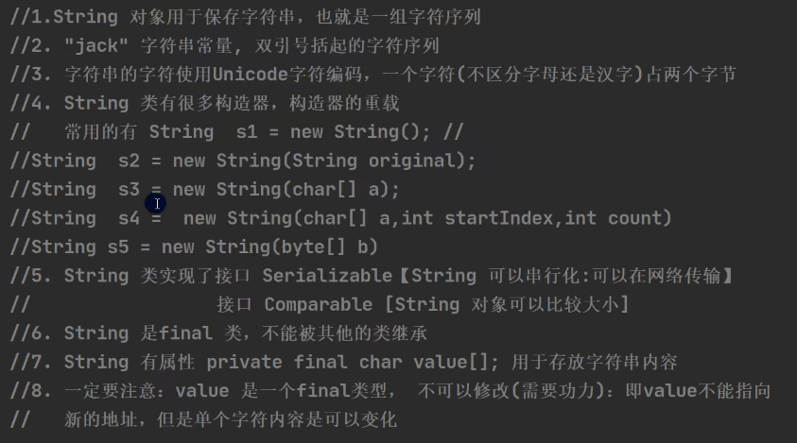Image resolution: width=797 pixels, height=443 pixels.
Task: Click variable name s3 in the comment
Action: (130, 190)
